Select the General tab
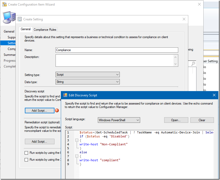This screenshot has height=180, width=220. click(x=26, y=29)
